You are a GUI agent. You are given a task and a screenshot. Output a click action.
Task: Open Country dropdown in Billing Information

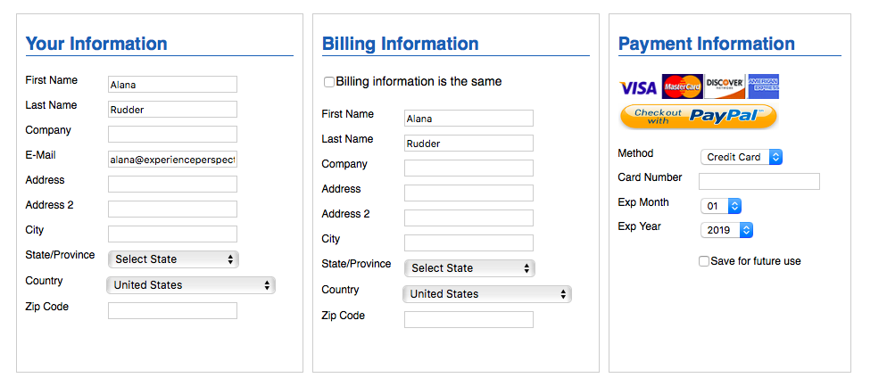[x=487, y=294]
